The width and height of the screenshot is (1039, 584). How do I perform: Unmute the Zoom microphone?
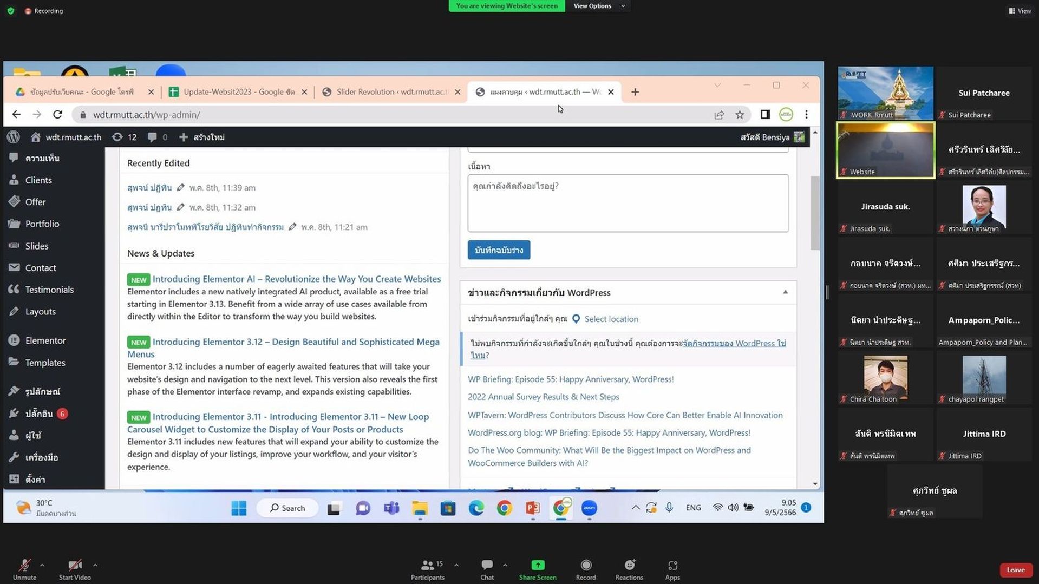point(24,569)
